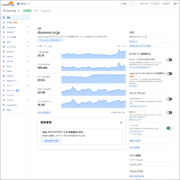Image resolution: width=180 pixels, height=180 pixels.
Task: Open the user account profile icon
Action: 175,4
